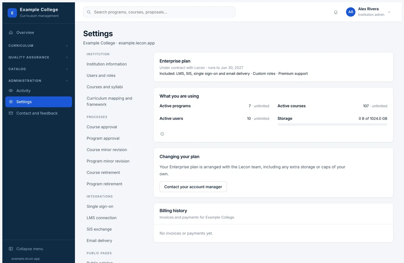404x263 pixels.
Task: Open Program retirement process
Action: [105, 184]
